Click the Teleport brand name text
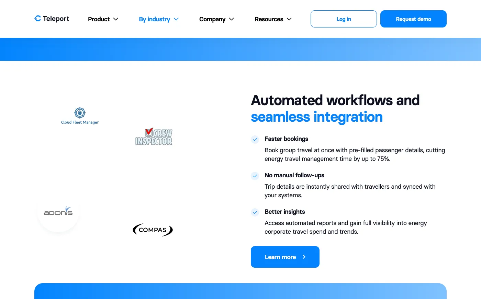The height and width of the screenshot is (299, 481). click(x=56, y=19)
